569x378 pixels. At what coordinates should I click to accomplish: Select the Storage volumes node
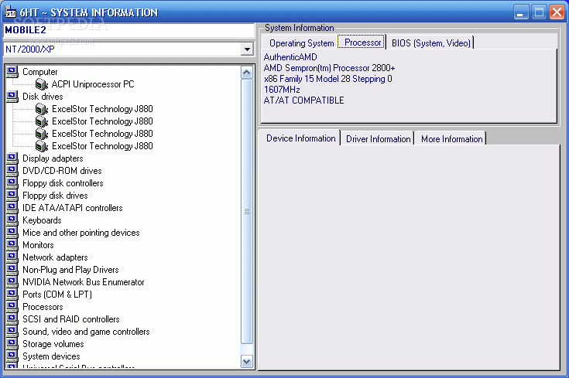tap(53, 343)
